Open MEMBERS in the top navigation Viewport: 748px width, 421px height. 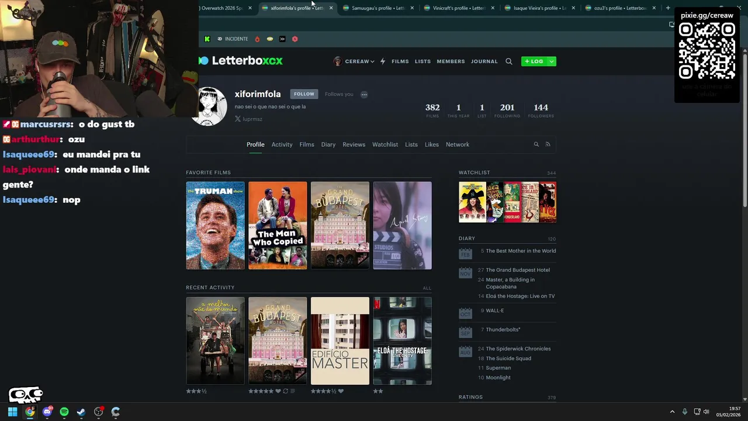coord(451,61)
